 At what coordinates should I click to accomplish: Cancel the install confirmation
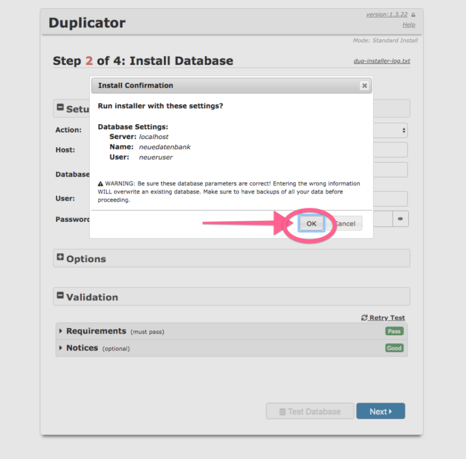click(x=346, y=224)
